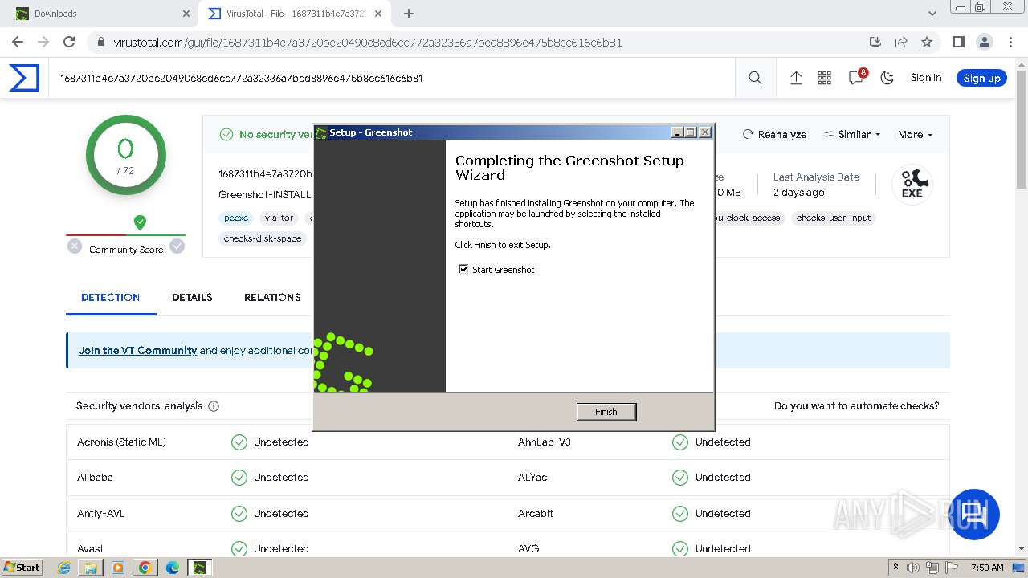The image size is (1028, 578).
Task: Close the Downloads browser tab
Action: point(186,14)
